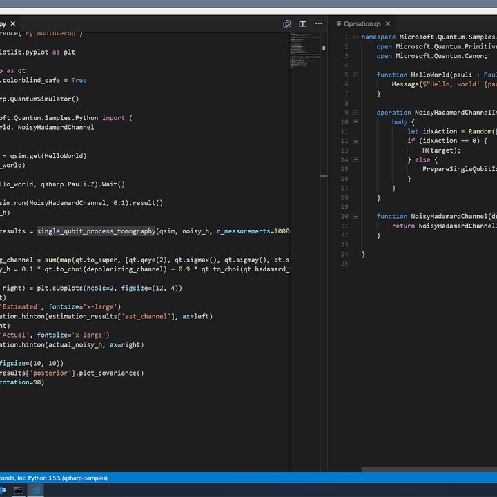Collapse the else block at line 14
The width and height of the screenshot is (497, 497).
[x=355, y=159]
